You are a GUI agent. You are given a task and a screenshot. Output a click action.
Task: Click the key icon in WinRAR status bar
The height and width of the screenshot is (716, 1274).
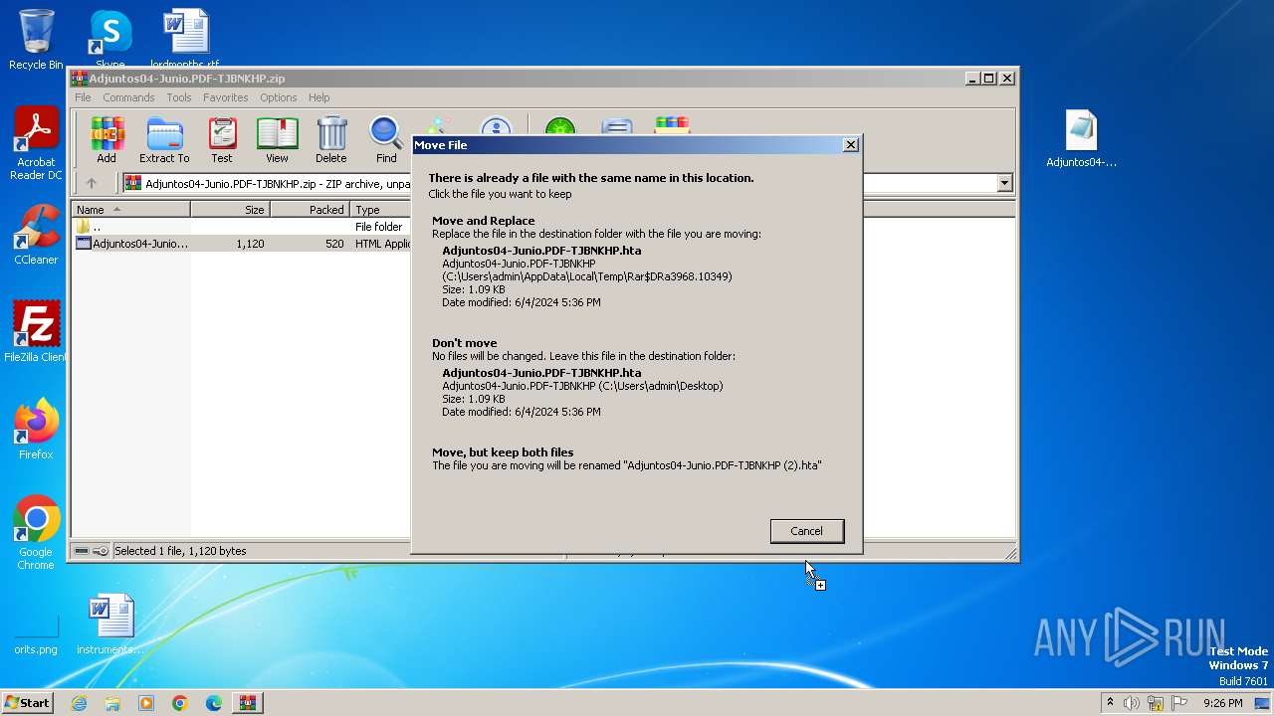pyautogui.click(x=101, y=551)
